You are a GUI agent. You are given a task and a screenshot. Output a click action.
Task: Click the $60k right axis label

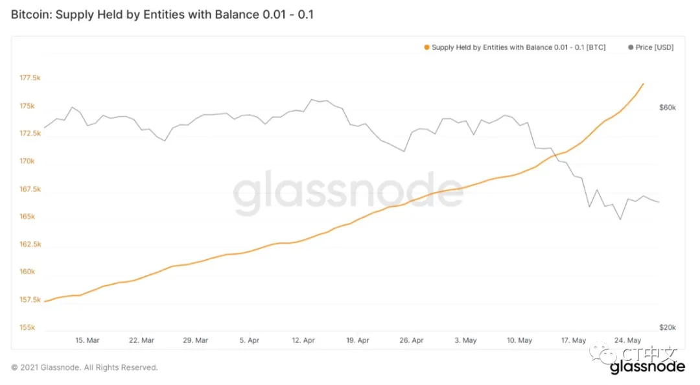[667, 108]
